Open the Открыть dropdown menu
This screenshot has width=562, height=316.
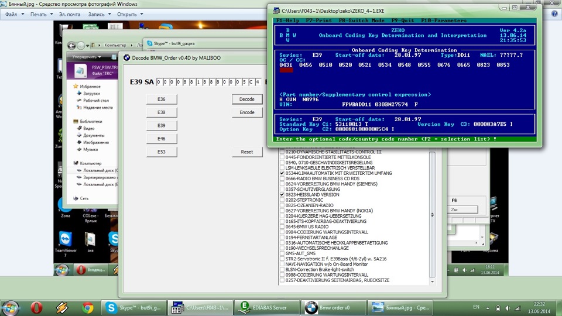point(130,14)
